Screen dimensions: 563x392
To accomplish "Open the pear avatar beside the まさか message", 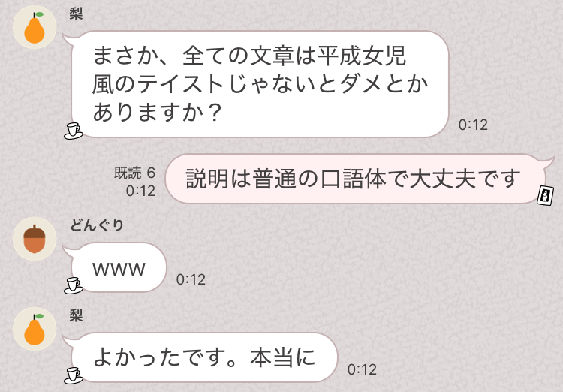I will [35, 27].
